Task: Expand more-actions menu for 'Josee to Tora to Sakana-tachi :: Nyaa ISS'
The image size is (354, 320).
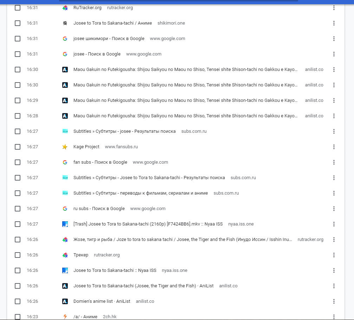Action: pos(334,270)
